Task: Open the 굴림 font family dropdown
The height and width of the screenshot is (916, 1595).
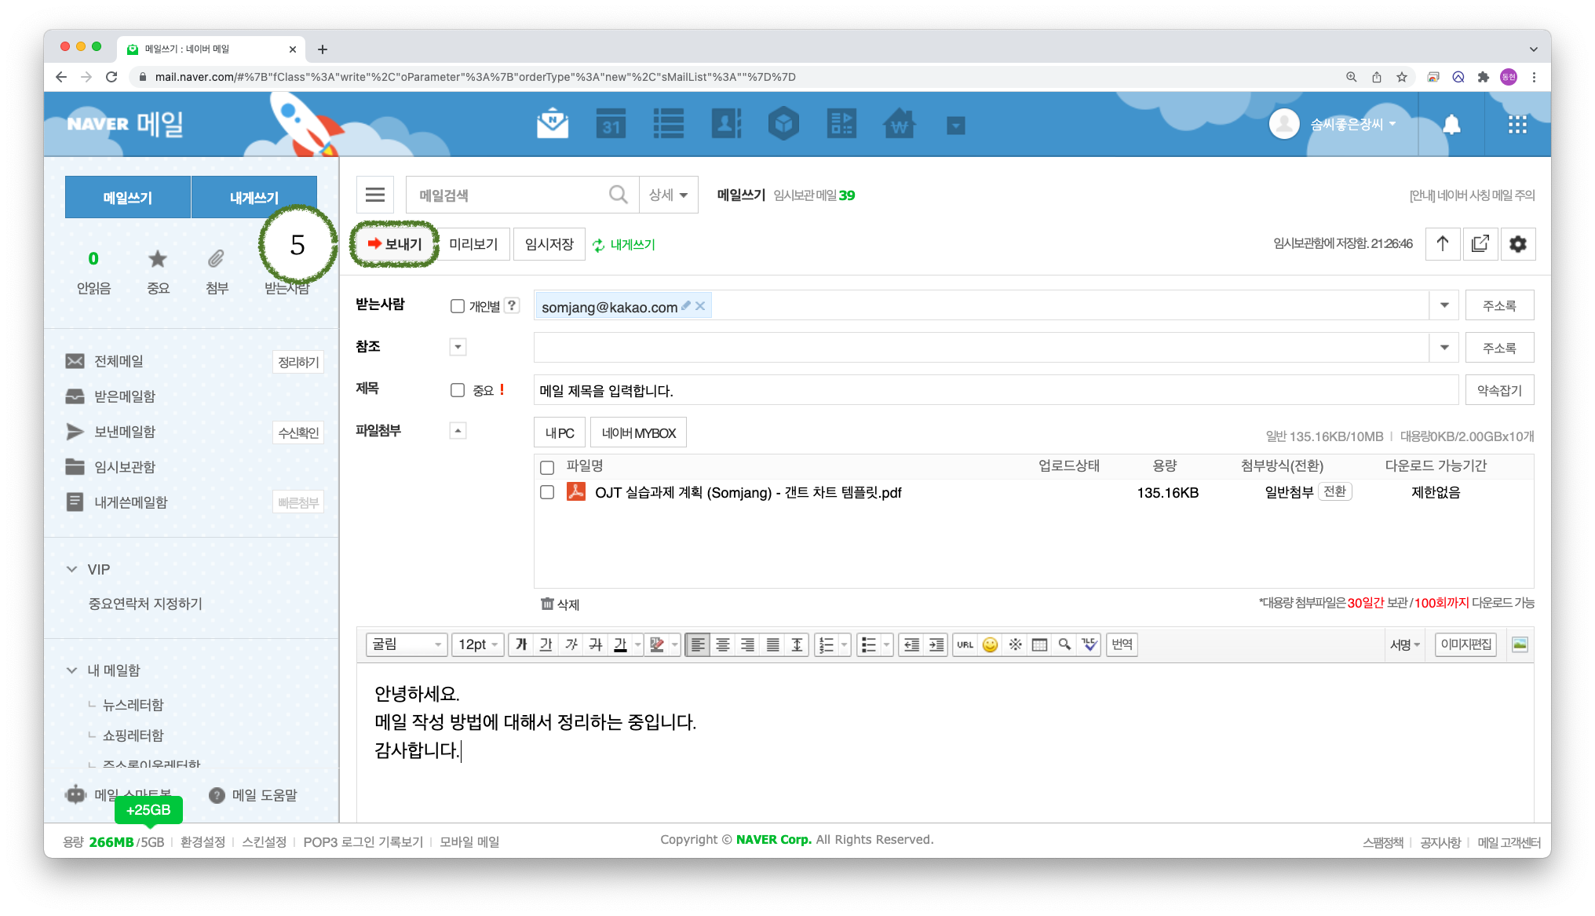Action: click(x=406, y=644)
